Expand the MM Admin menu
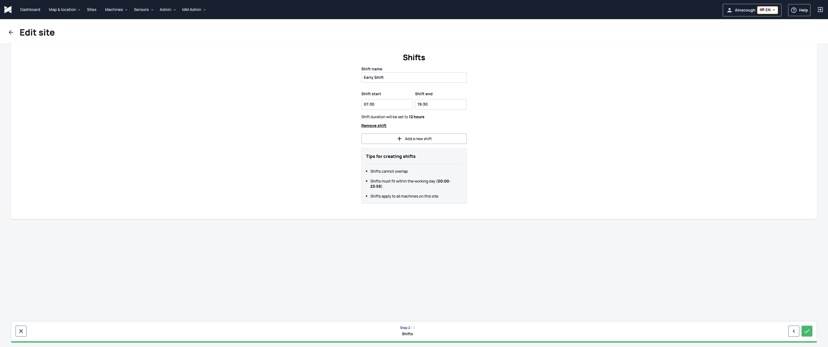 click(194, 10)
